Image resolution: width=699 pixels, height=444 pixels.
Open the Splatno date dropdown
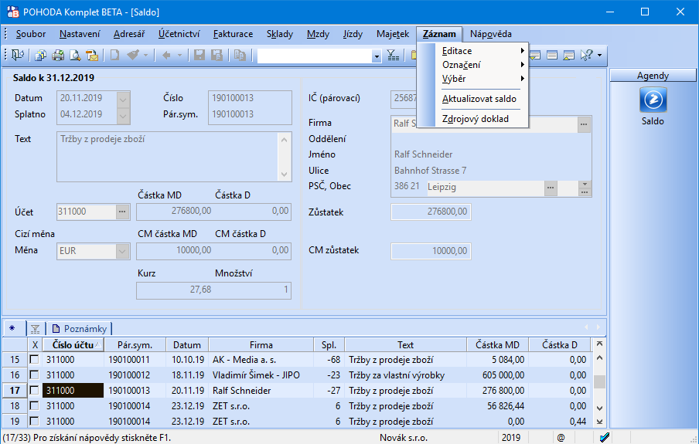coord(123,115)
